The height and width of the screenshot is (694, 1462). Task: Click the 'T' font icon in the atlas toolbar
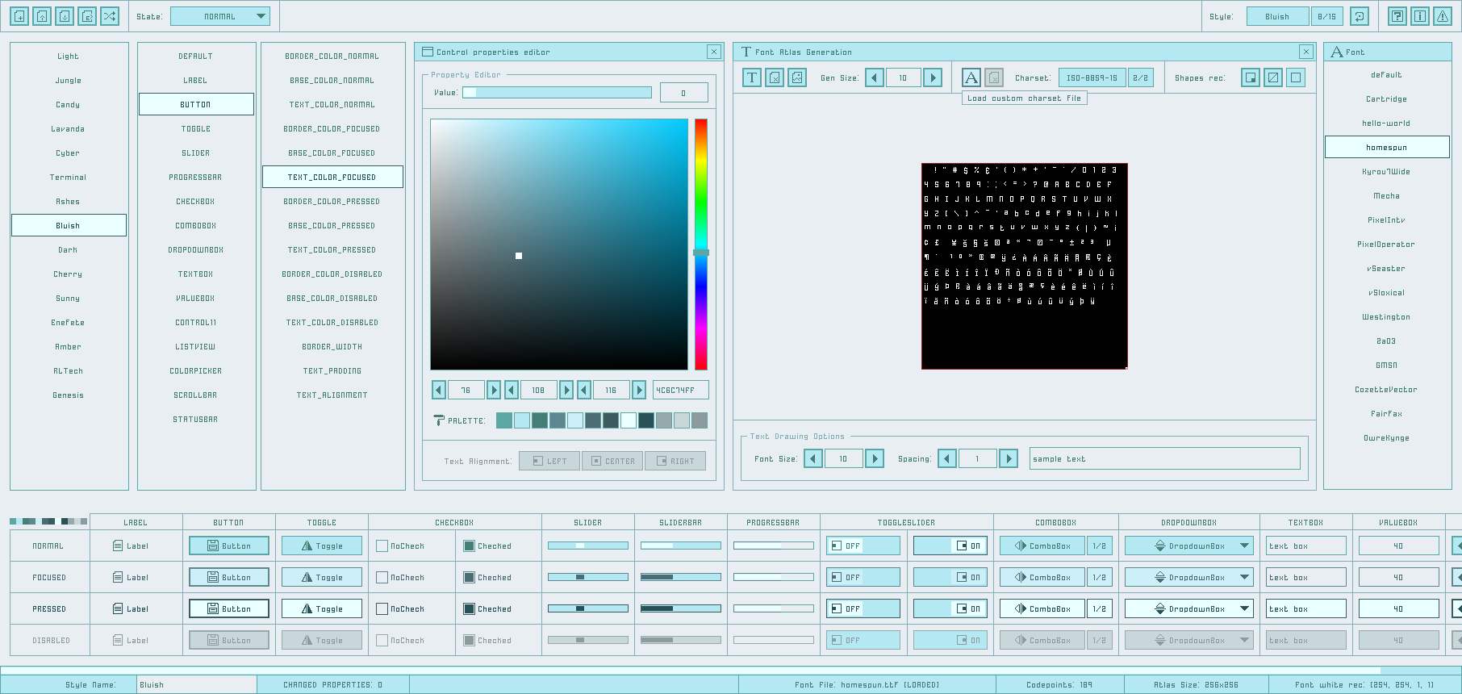tap(752, 77)
